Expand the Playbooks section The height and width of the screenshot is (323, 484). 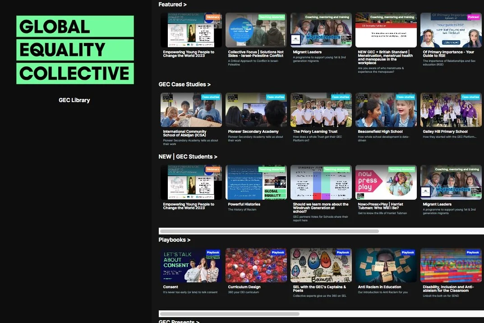point(175,240)
